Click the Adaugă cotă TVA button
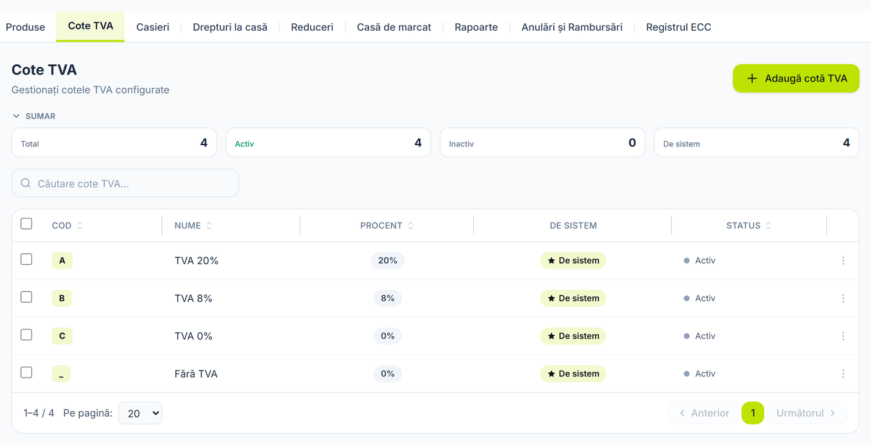The width and height of the screenshot is (871, 445). (796, 78)
